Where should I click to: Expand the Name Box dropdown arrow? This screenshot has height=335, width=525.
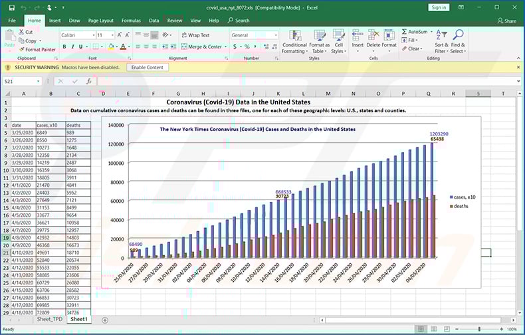[38, 81]
